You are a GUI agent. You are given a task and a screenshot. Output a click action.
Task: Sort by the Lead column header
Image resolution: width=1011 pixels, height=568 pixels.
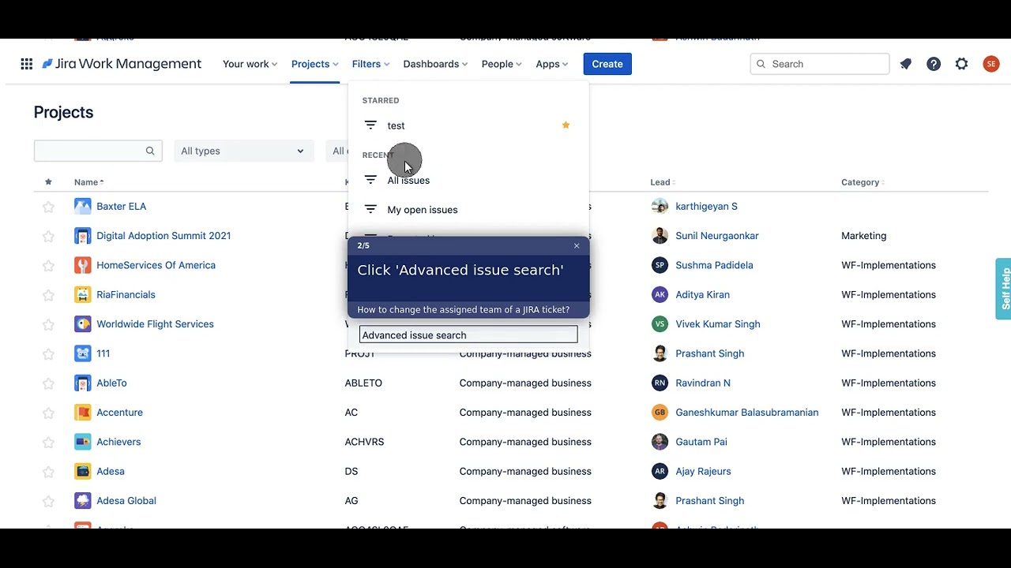pyautogui.click(x=663, y=182)
